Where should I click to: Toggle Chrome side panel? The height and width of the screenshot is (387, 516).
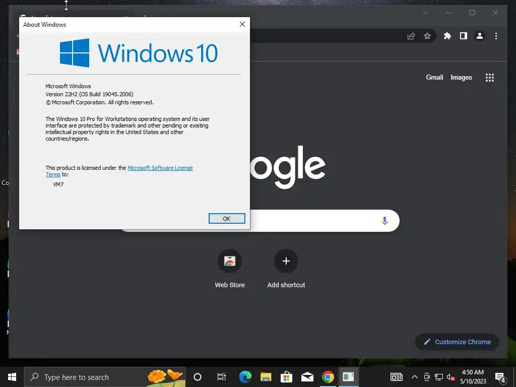464,36
